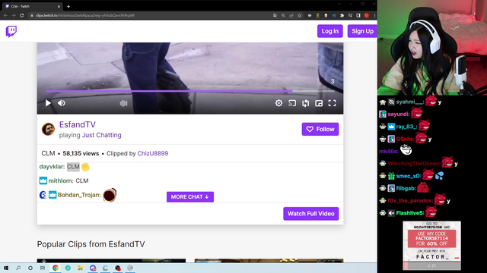Click the Log in button
The image size is (487, 273).
tap(329, 31)
